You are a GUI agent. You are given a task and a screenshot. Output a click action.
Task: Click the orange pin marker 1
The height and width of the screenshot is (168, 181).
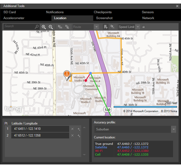click(x=67, y=75)
